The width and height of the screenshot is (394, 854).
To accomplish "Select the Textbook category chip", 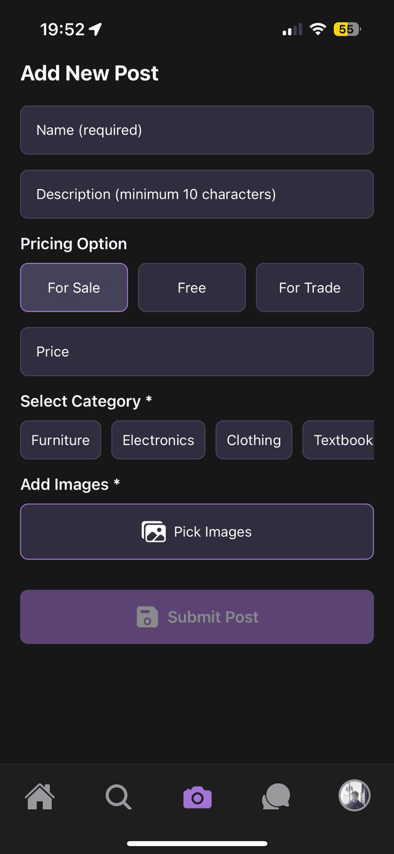I will pyautogui.click(x=342, y=440).
